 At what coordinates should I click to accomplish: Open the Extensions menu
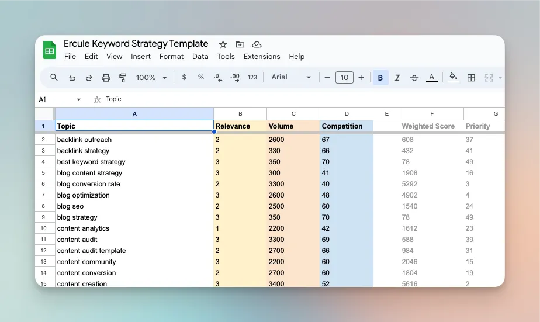261,57
